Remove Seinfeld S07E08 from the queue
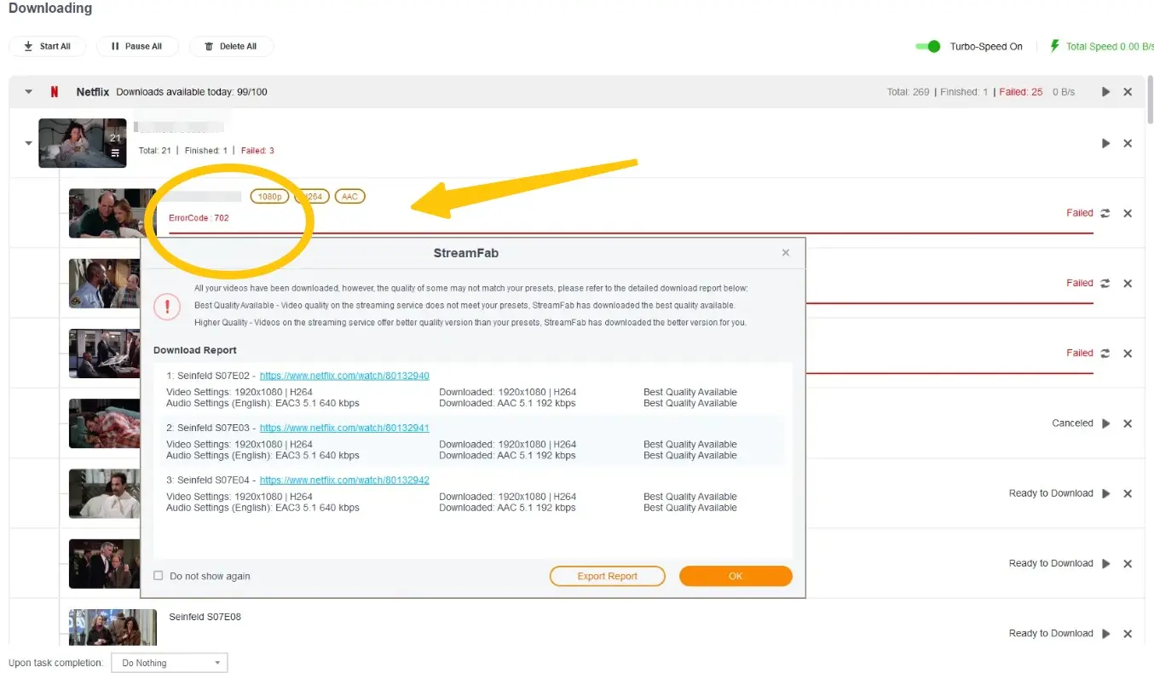Viewport: 1154px width, 673px height. coord(1128,634)
